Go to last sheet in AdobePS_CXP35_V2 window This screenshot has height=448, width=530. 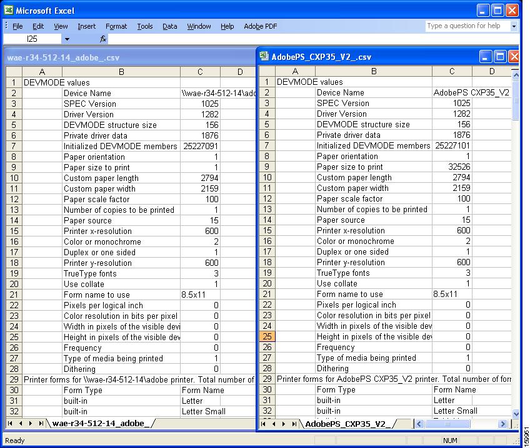coord(294,424)
